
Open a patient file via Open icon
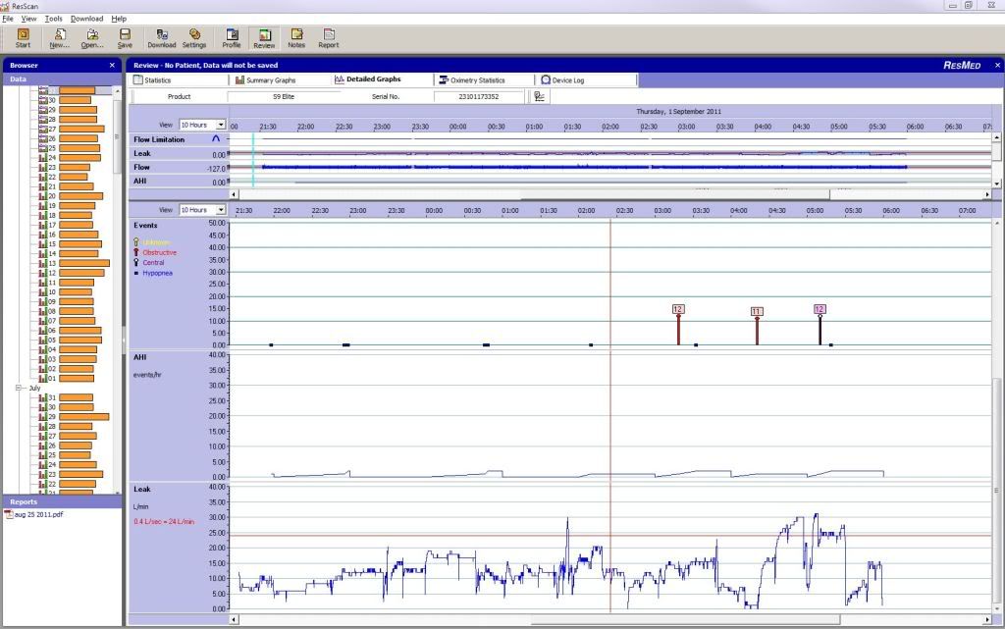click(92, 37)
